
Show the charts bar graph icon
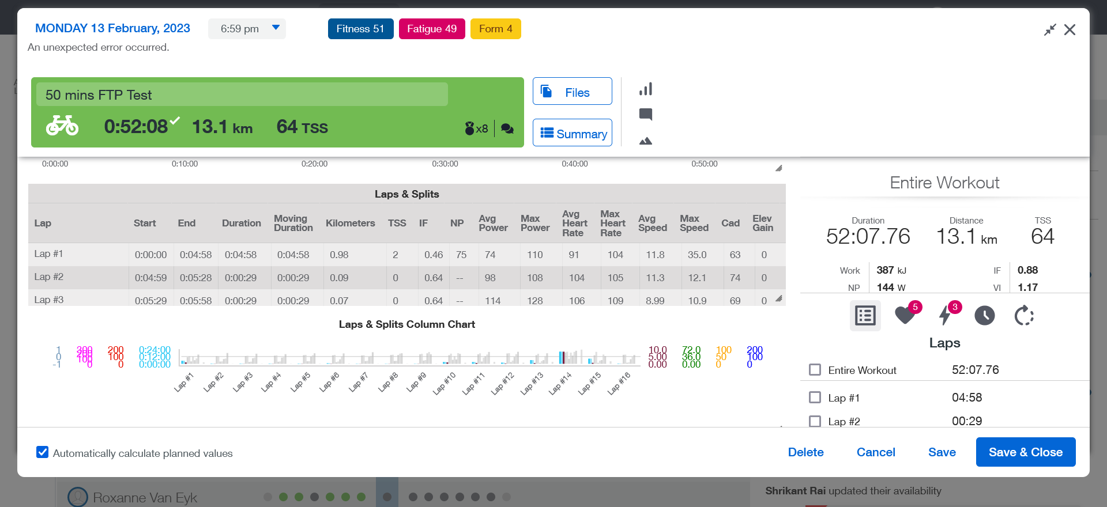[x=646, y=89]
